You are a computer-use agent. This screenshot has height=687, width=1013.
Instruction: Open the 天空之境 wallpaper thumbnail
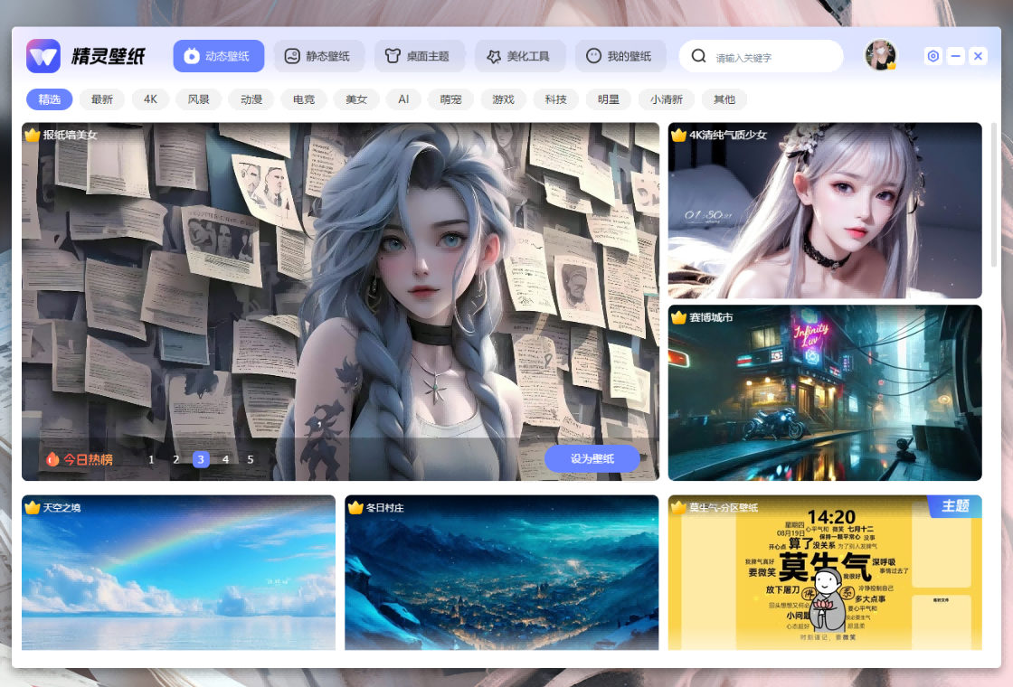tap(178, 573)
